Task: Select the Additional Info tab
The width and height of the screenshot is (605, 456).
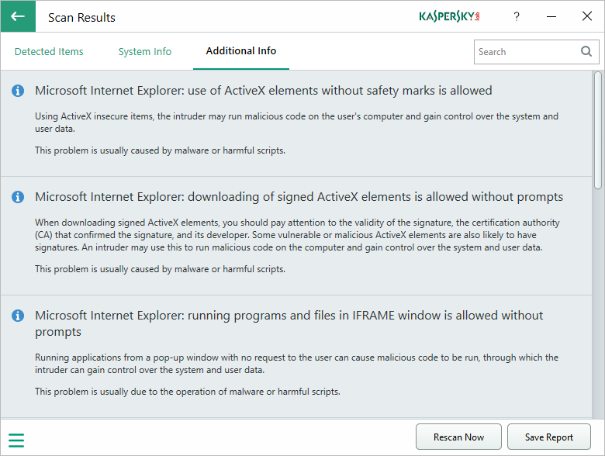Action: point(241,51)
